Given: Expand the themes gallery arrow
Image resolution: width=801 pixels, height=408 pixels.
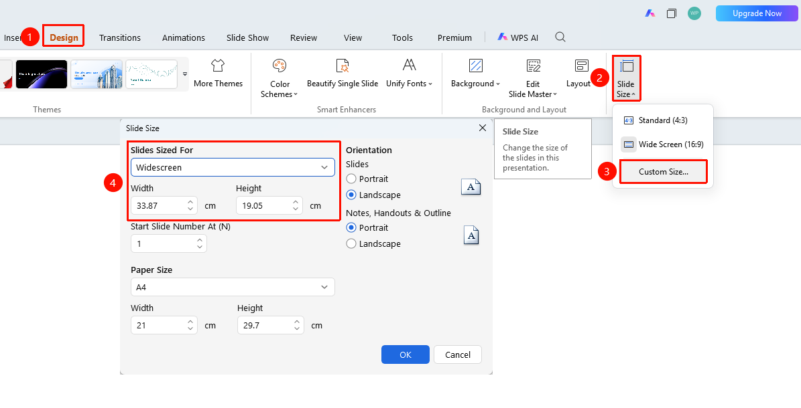Looking at the screenshot, I should (185, 74).
